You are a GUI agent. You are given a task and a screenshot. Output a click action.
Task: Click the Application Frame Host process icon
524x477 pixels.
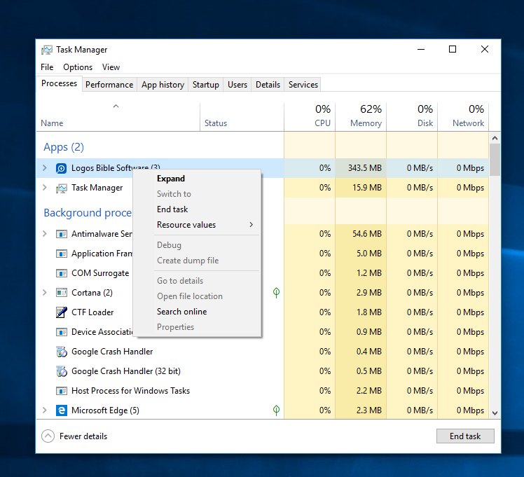pyautogui.click(x=61, y=254)
